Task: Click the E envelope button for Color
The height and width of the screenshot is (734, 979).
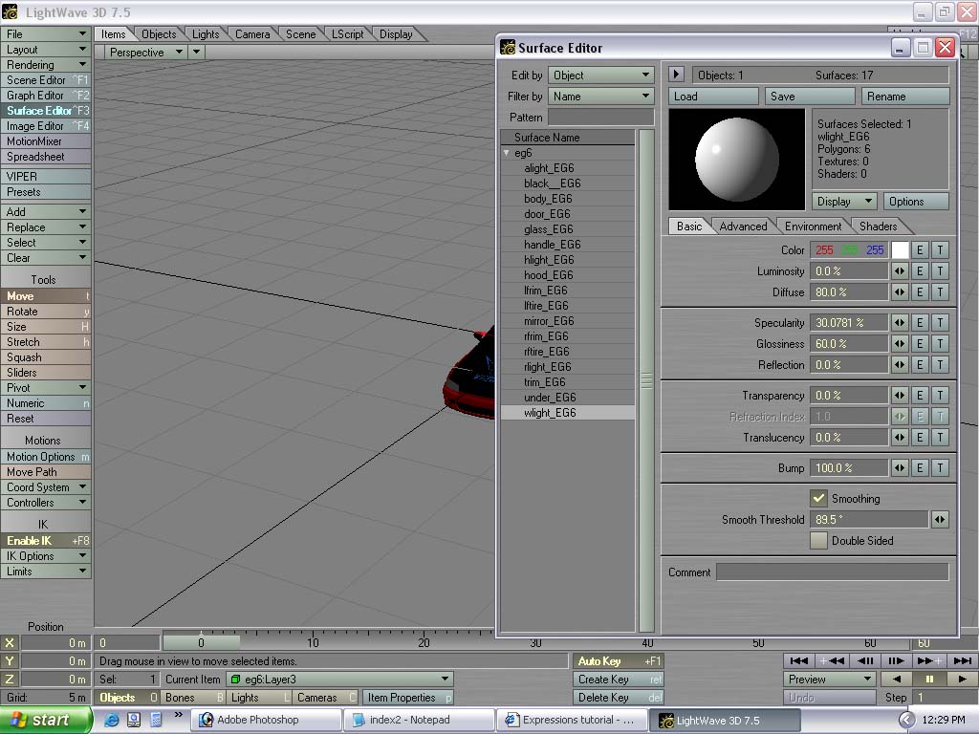Action: (920, 250)
